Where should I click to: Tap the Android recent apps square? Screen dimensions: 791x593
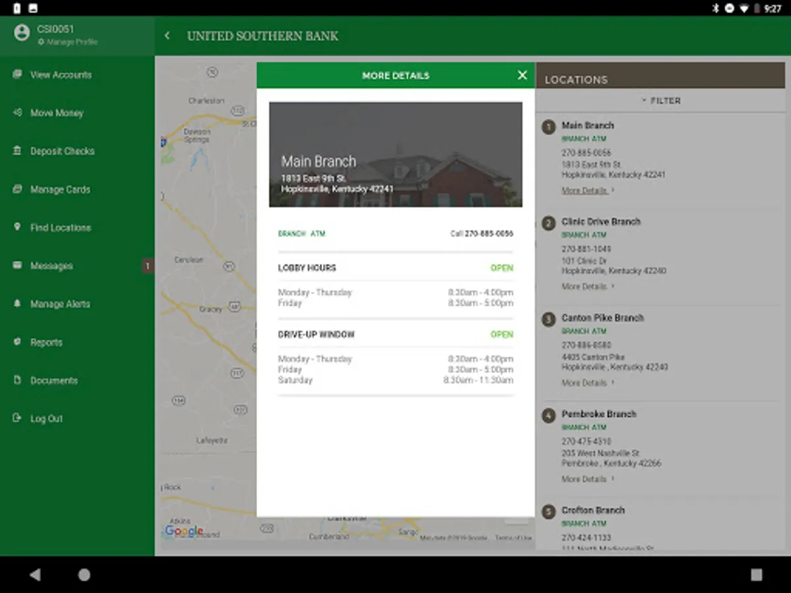point(756,575)
